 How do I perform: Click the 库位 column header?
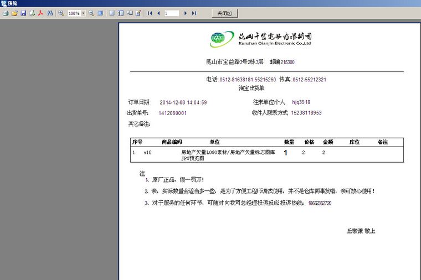355,142
